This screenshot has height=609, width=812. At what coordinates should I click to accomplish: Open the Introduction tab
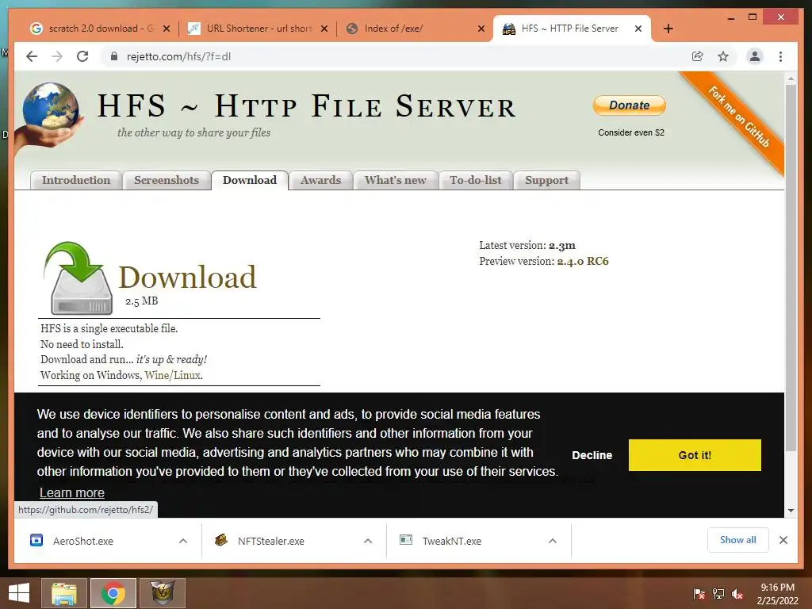click(x=76, y=180)
